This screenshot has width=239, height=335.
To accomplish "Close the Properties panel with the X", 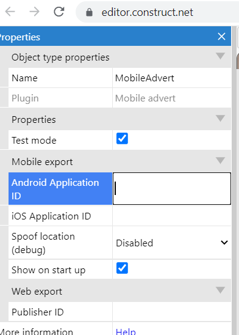I will 221,37.
